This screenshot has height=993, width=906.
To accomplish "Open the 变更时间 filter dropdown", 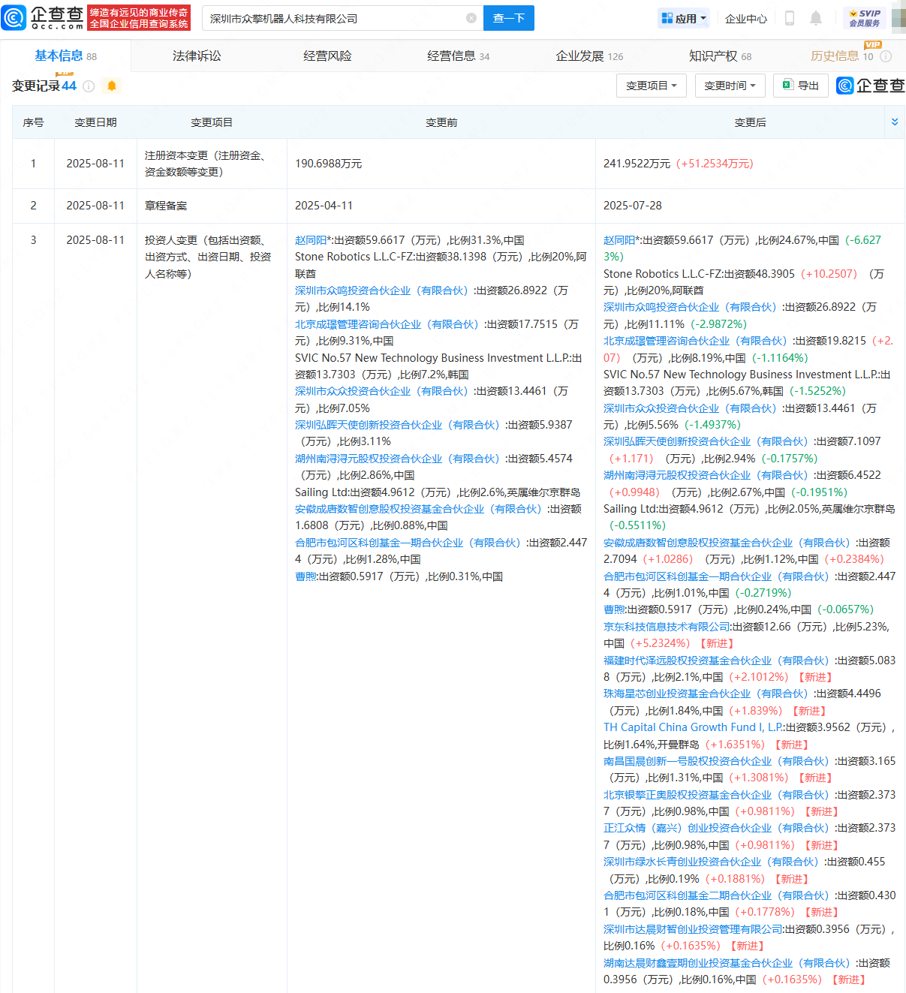I will tap(730, 86).
